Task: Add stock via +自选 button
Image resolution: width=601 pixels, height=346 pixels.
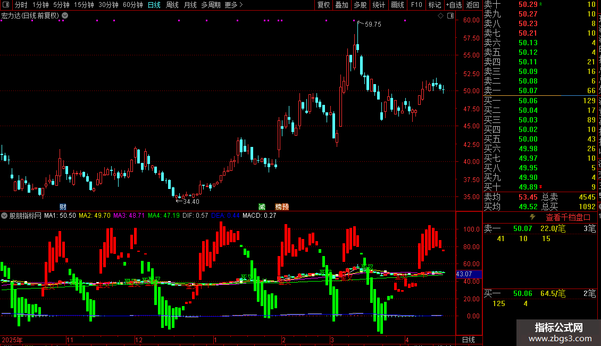Action: (454, 5)
